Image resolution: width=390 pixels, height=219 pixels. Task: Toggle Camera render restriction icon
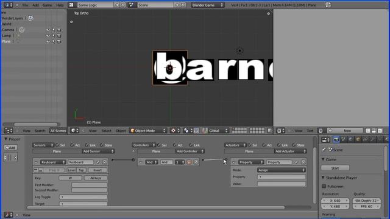pos(59,30)
